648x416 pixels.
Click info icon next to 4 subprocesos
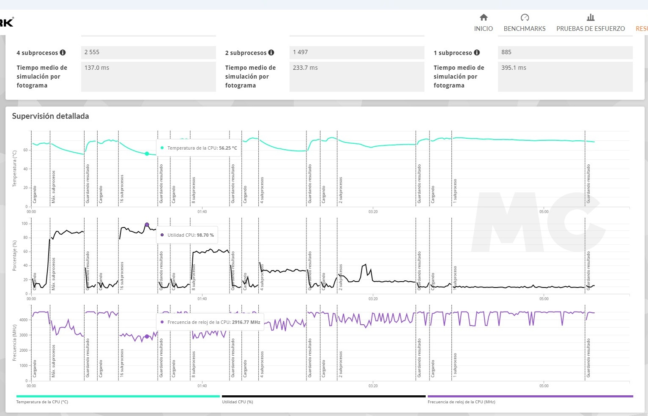pos(63,53)
